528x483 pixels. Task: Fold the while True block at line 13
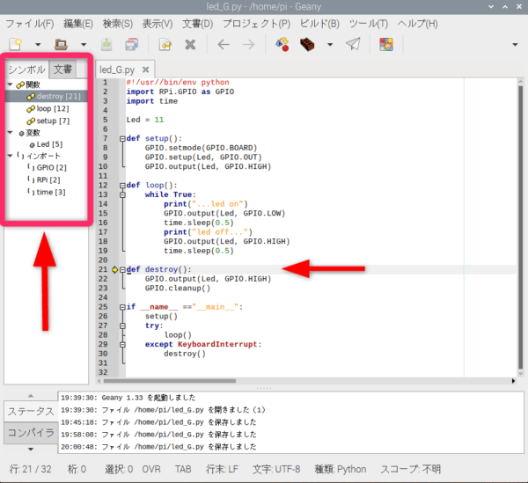click(122, 194)
